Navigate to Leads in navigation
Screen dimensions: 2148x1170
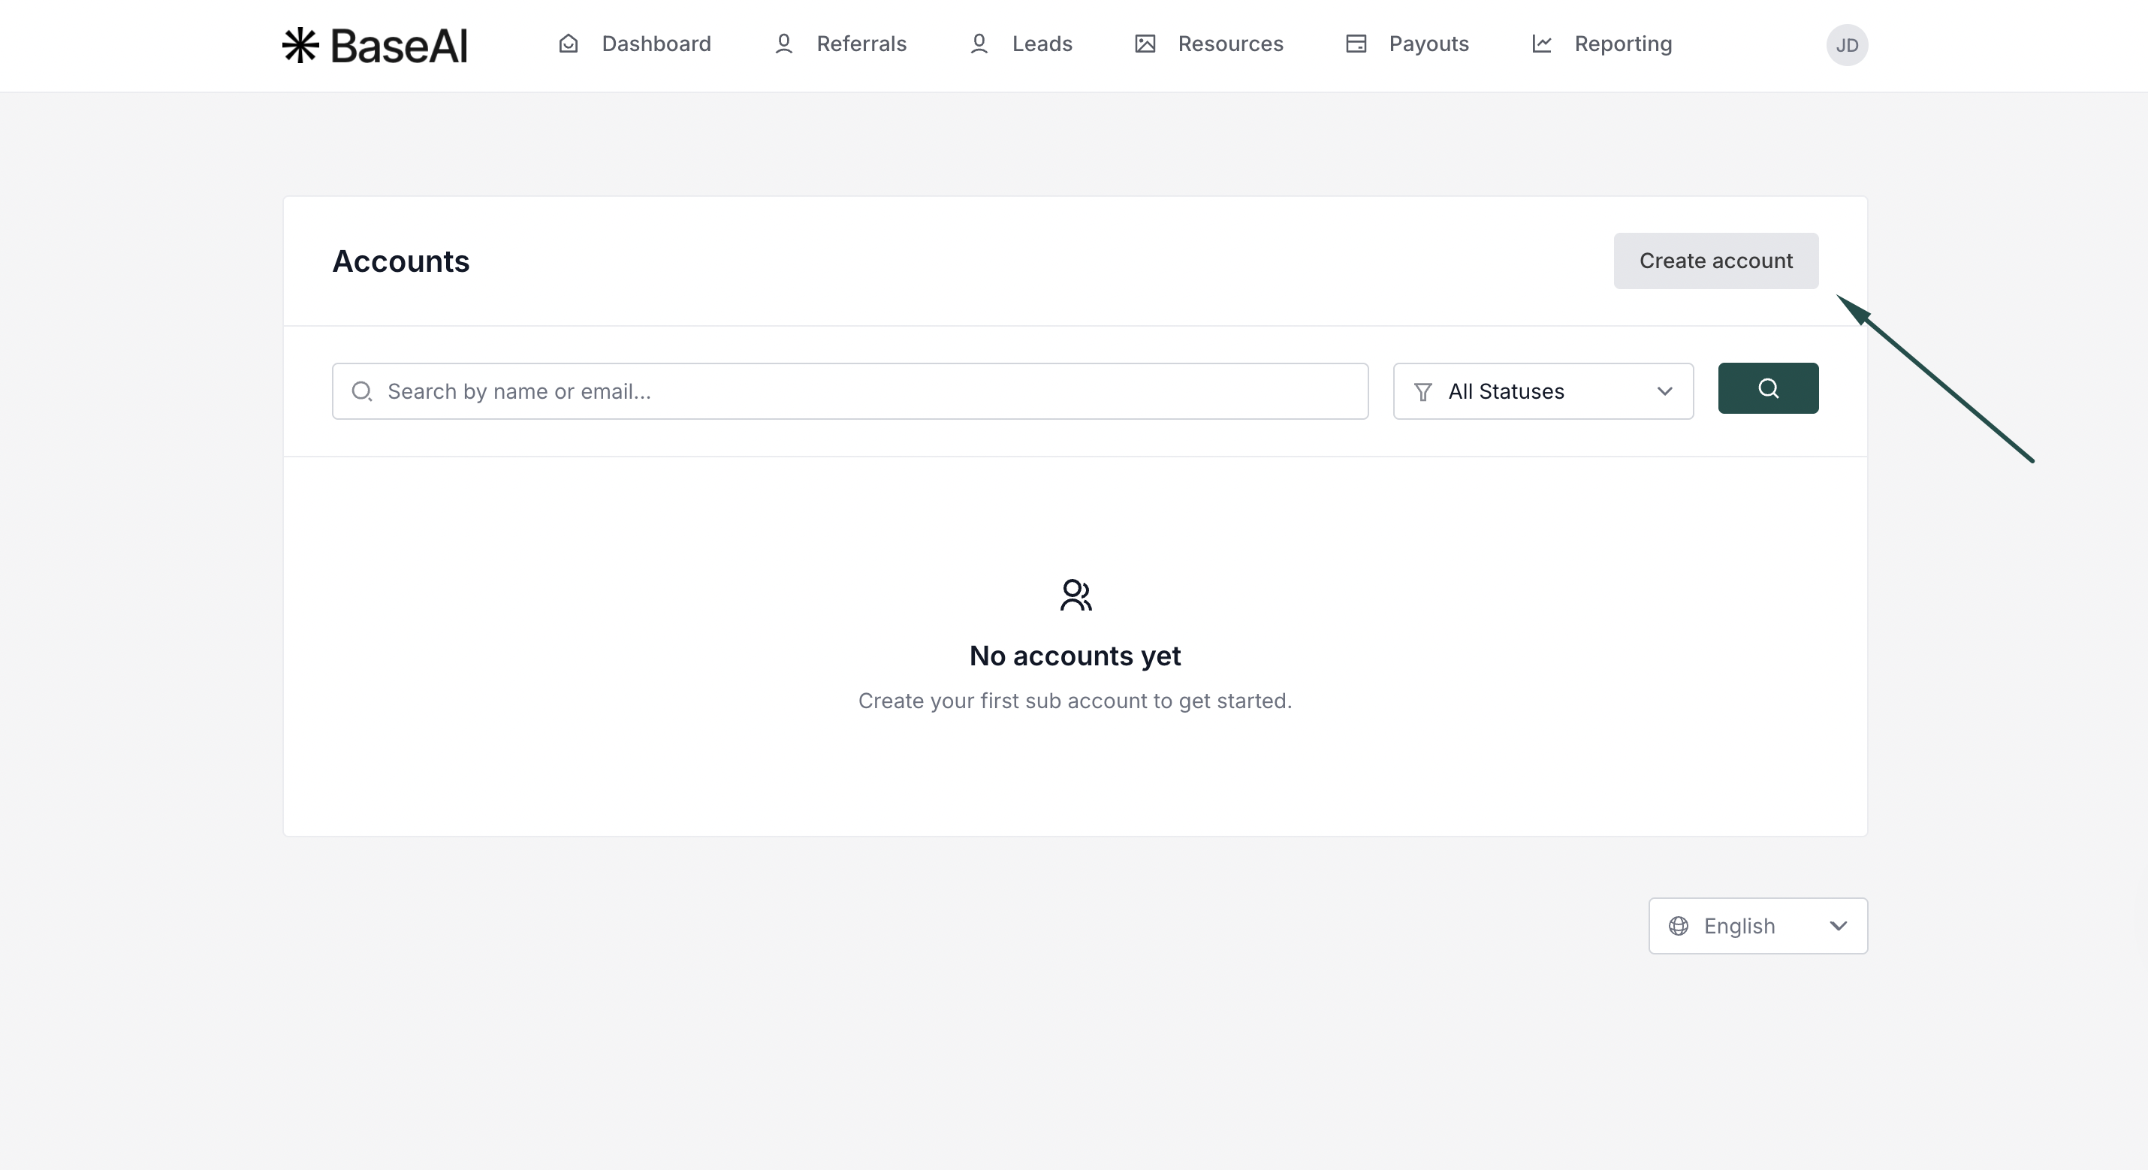pos(1042,44)
